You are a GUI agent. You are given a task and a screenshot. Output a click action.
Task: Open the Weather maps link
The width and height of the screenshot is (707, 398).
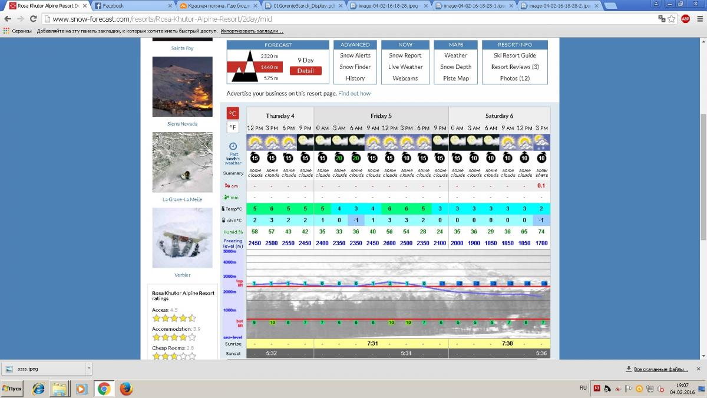click(456, 55)
